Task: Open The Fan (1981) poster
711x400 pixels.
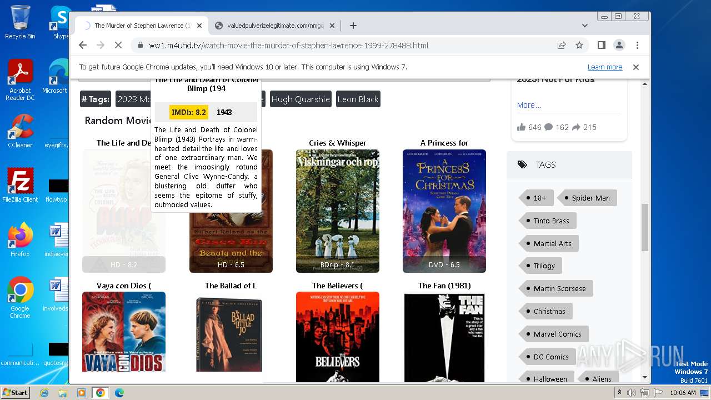Action: point(444,337)
